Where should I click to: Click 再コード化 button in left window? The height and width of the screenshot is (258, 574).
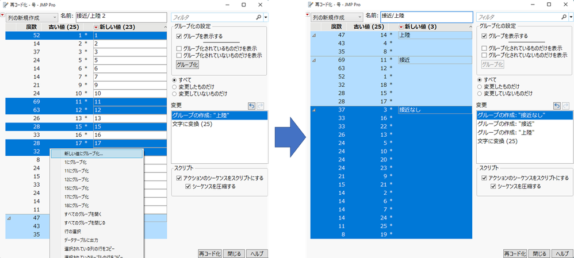210,253
